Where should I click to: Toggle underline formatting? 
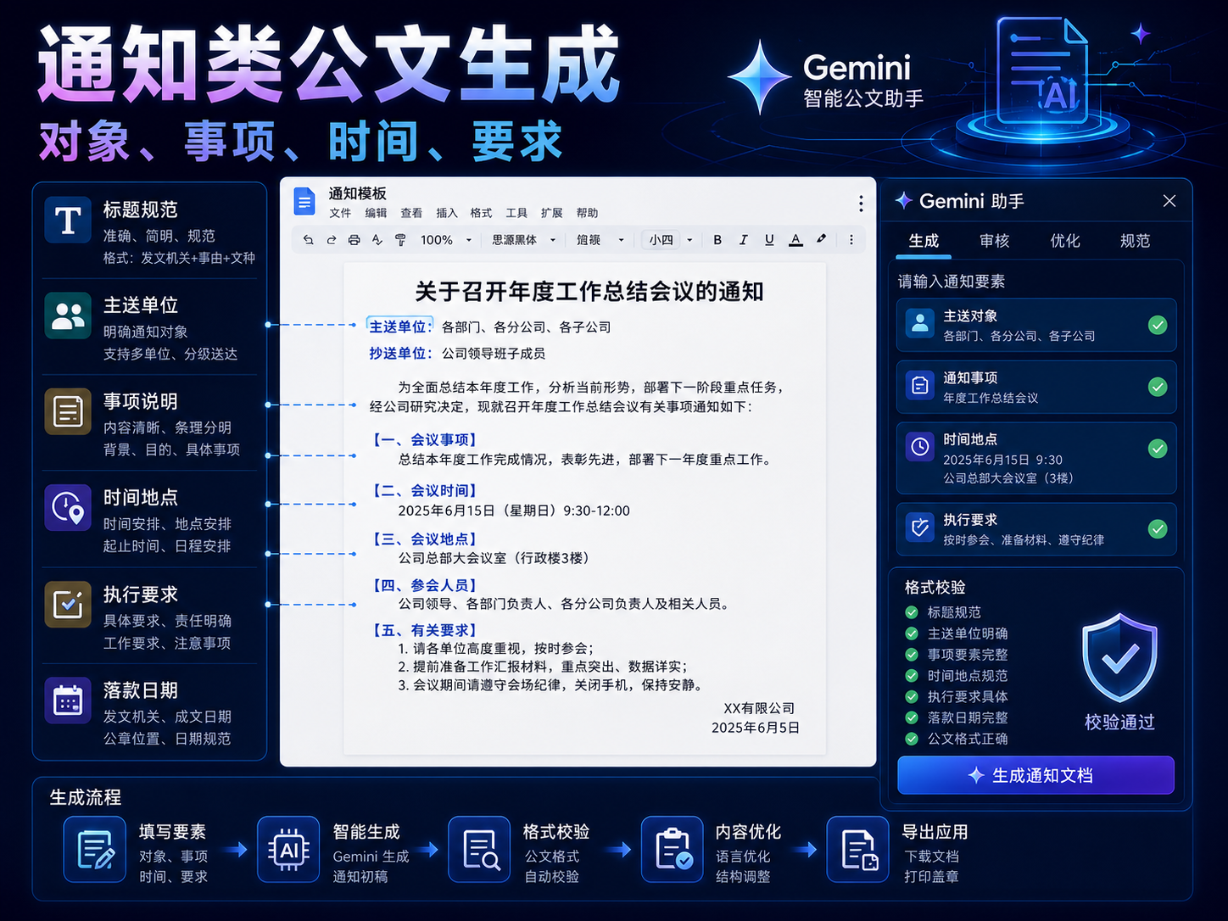click(769, 240)
